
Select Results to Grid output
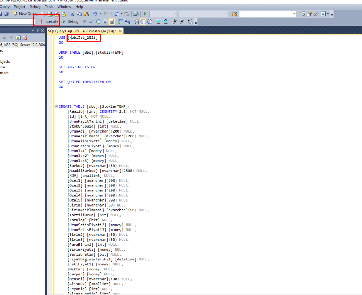pyautogui.click(x=143, y=21)
